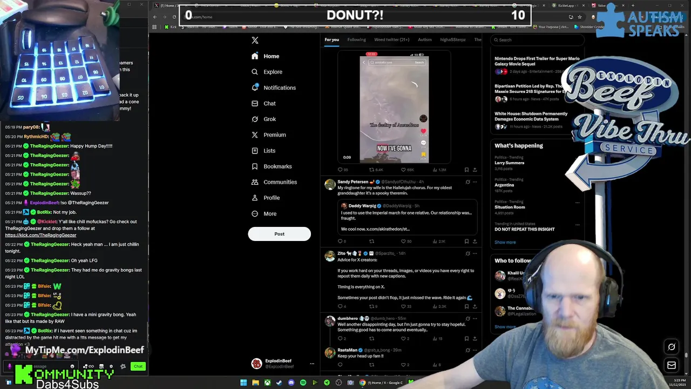Bookmark Sandy Petersen's post
The image size is (691, 389).
[x=467, y=241]
